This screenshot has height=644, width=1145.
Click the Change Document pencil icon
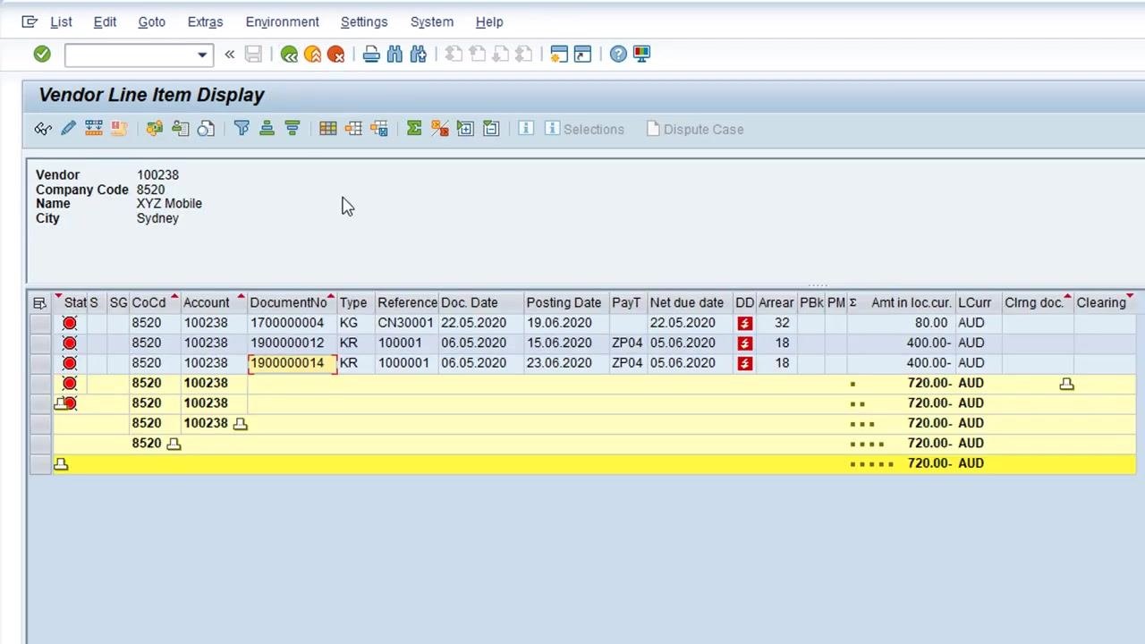coord(68,129)
